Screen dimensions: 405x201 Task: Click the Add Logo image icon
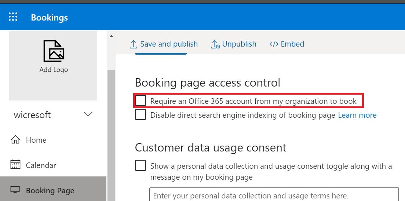54,51
